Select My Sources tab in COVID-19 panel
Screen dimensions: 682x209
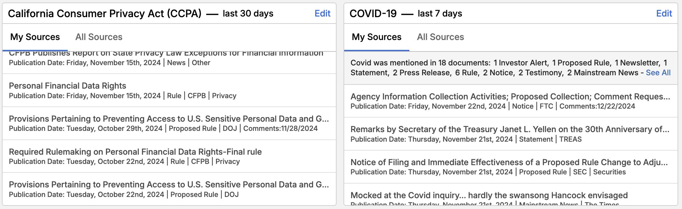point(377,37)
